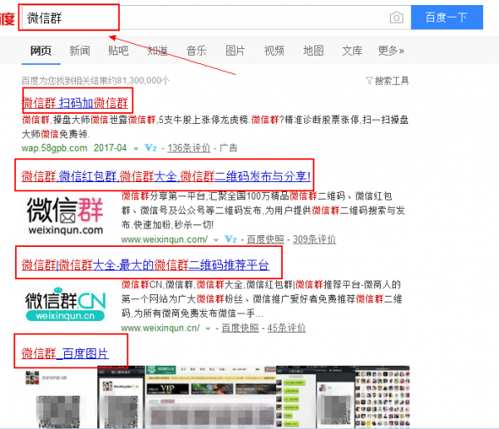Switch to the 地图 tab

pos(314,51)
